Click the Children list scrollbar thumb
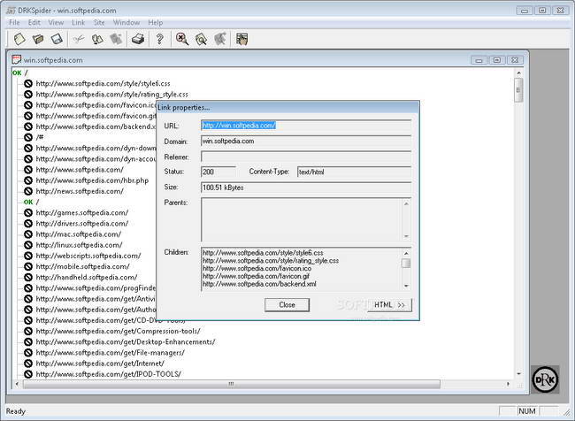The width and height of the screenshot is (575, 421). point(406,264)
